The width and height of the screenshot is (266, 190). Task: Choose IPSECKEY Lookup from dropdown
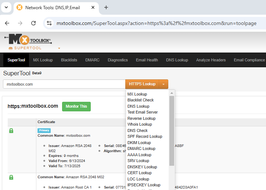coord(144,185)
